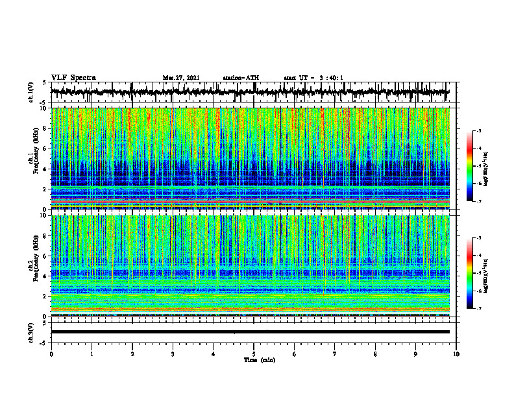Click the ch.1 spectrogram color scale bar
The height and width of the screenshot is (397, 514).
click(x=470, y=166)
